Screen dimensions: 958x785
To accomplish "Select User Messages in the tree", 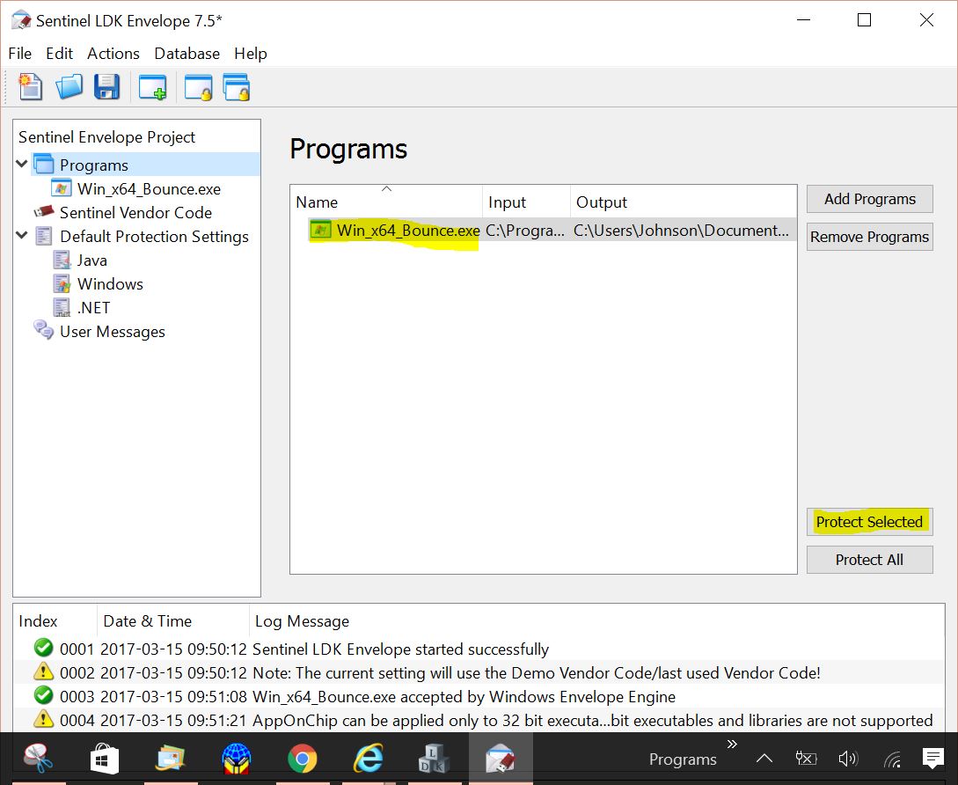I will click(113, 332).
